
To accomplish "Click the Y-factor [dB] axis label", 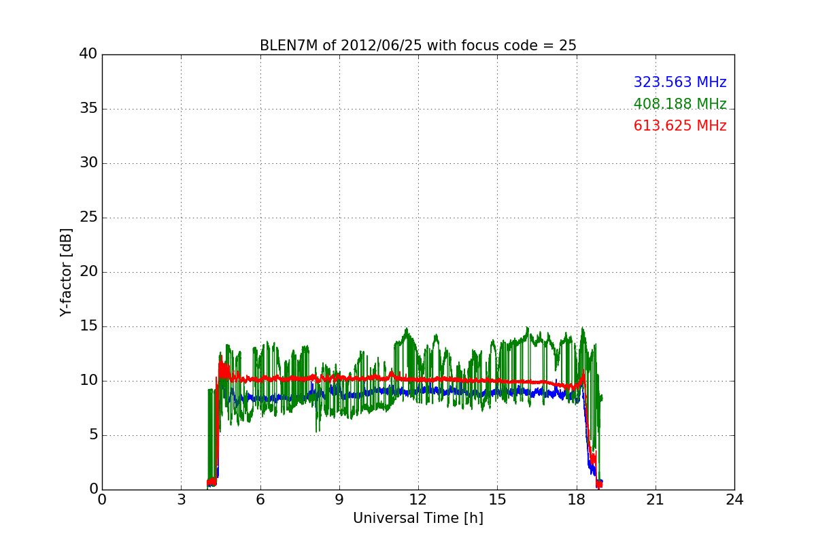I will click(x=66, y=272).
